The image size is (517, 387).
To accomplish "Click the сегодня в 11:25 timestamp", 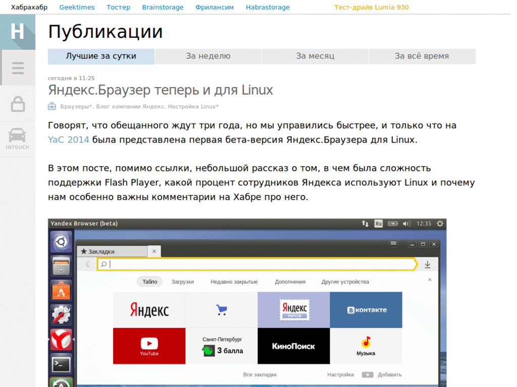I will [x=71, y=78].
